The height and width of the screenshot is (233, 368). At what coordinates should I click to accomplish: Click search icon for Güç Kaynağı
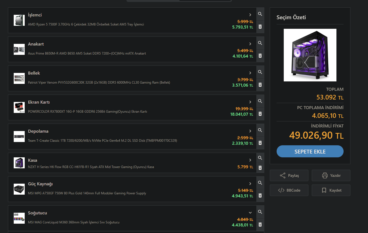point(260,183)
